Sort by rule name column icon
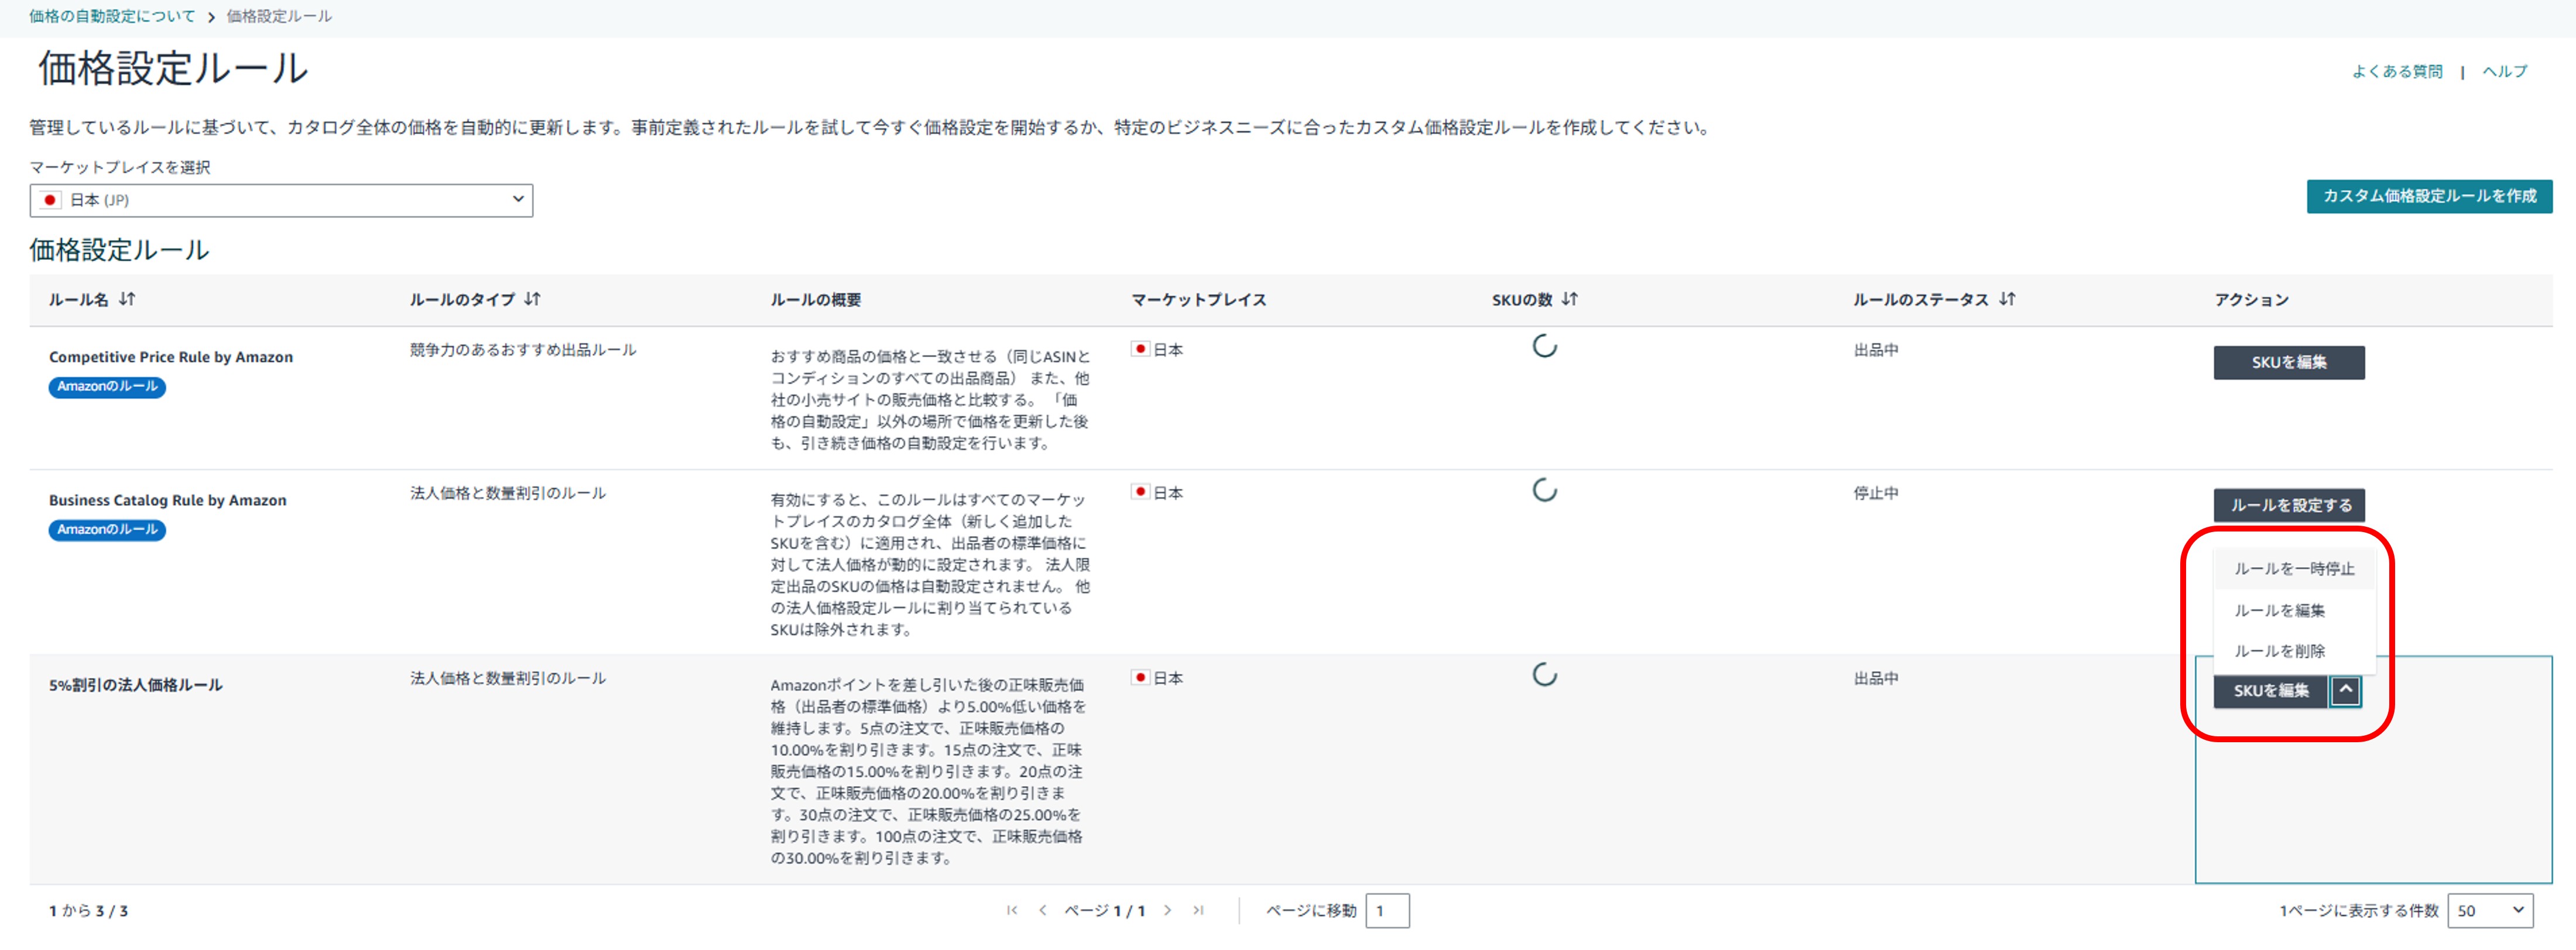The width and height of the screenshot is (2576, 950). click(x=127, y=299)
